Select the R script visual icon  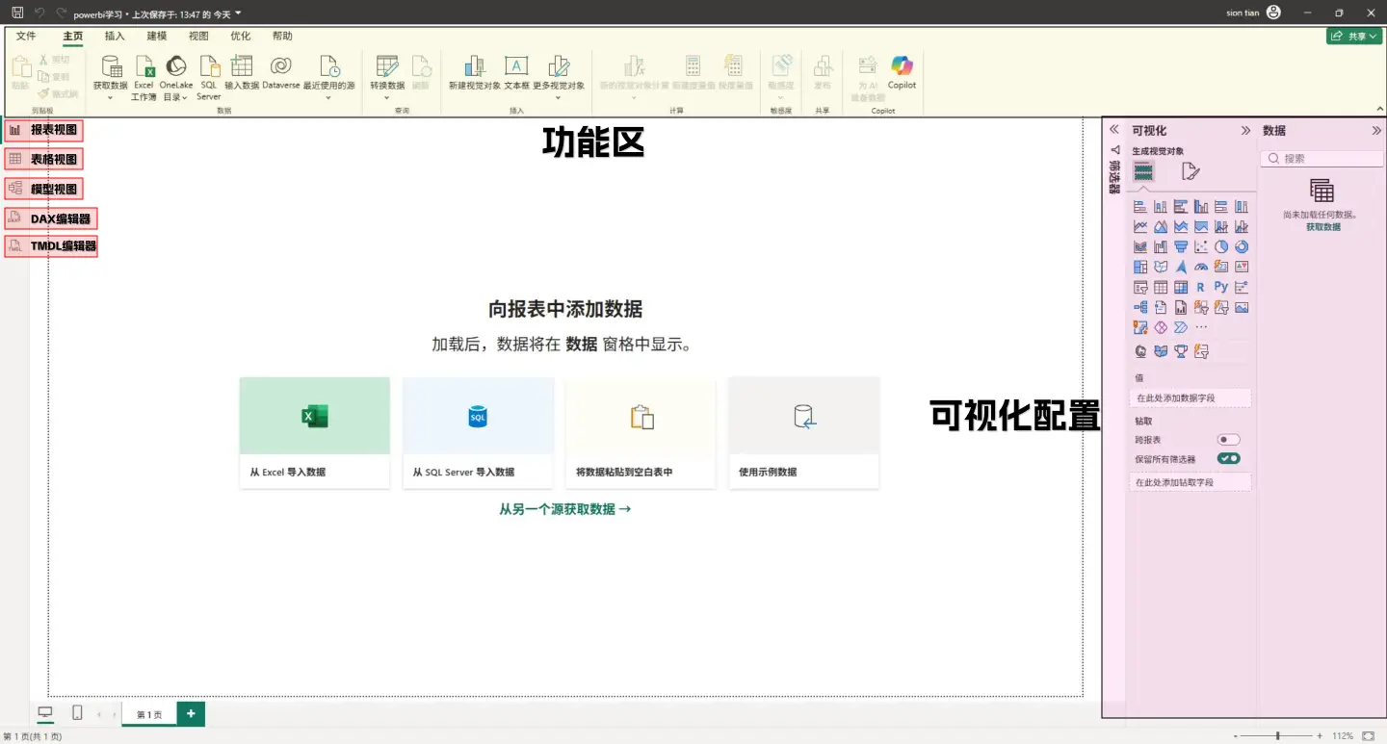tap(1201, 287)
